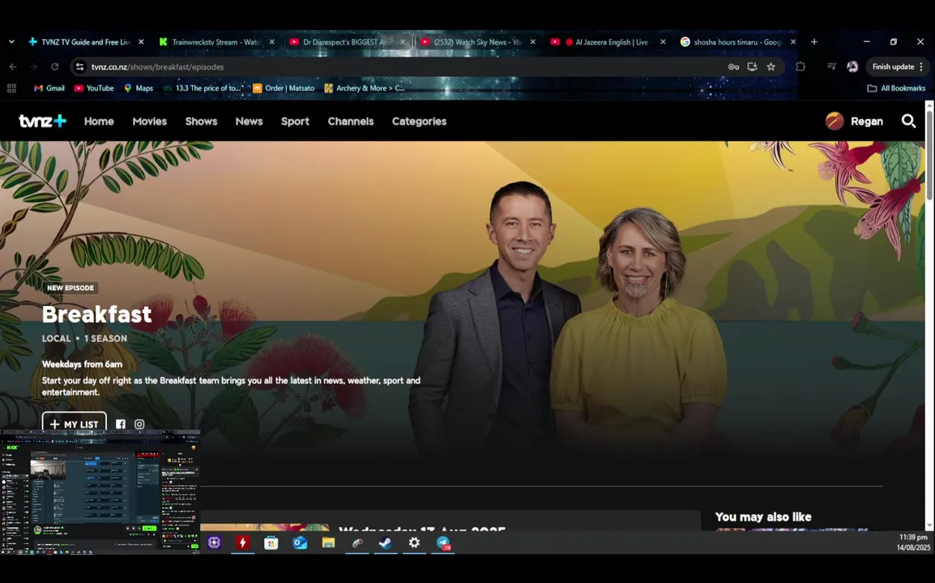This screenshot has width=935, height=583.
Task: Open '13.3 The price of to...' bookmark
Action: 203,88
